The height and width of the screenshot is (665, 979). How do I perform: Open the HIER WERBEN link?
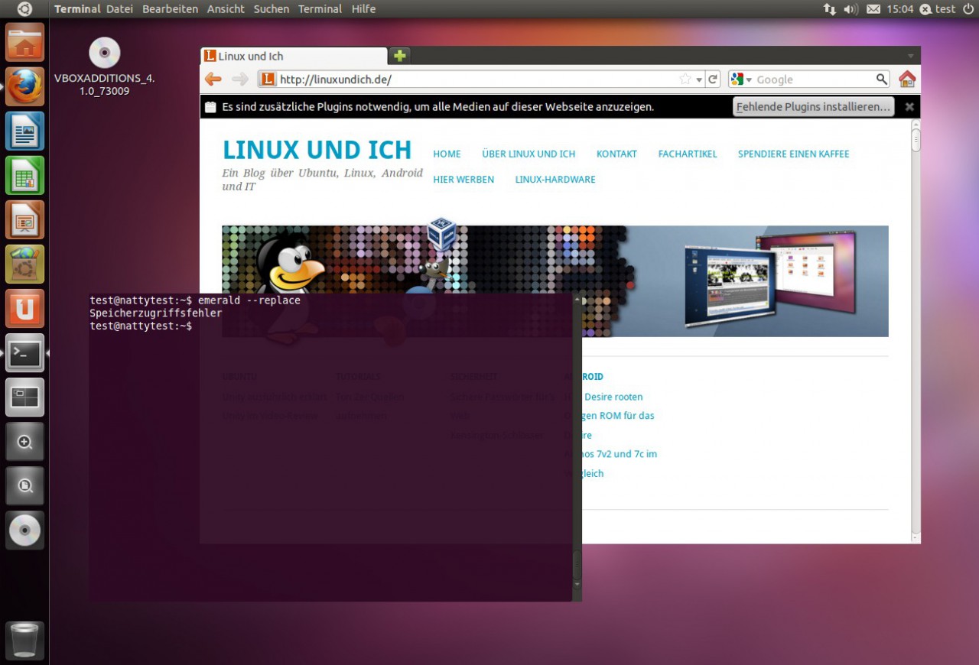[x=463, y=180]
